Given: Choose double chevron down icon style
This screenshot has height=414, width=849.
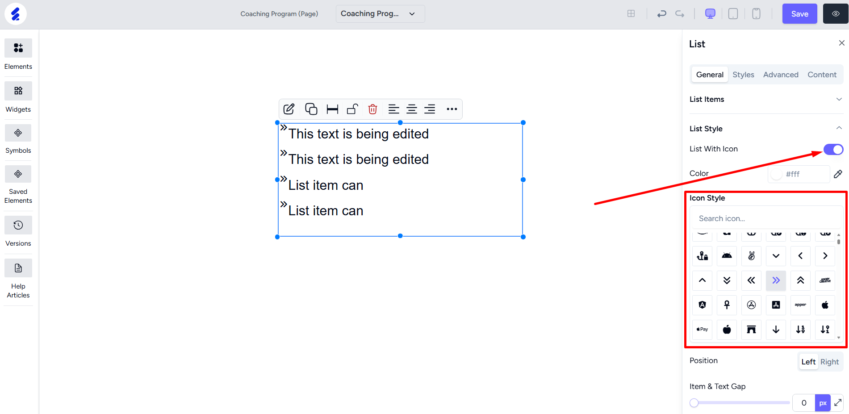Looking at the screenshot, I should point(727,280).
